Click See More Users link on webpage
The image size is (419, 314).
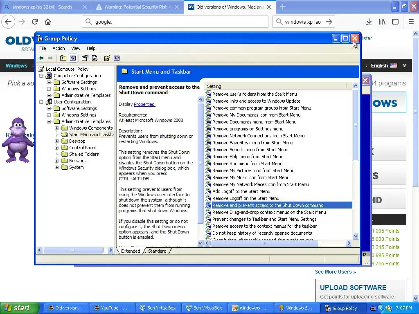(x=336, y=272)
